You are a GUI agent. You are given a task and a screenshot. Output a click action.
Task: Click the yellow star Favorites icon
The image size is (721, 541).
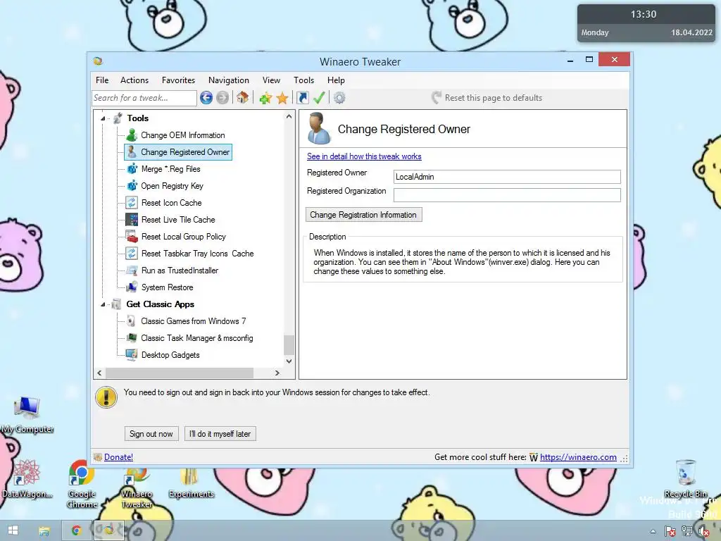tap(282, 97)
